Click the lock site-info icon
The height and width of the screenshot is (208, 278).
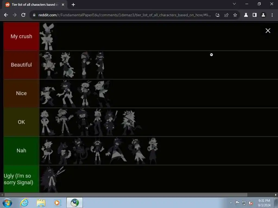(34, 15)
